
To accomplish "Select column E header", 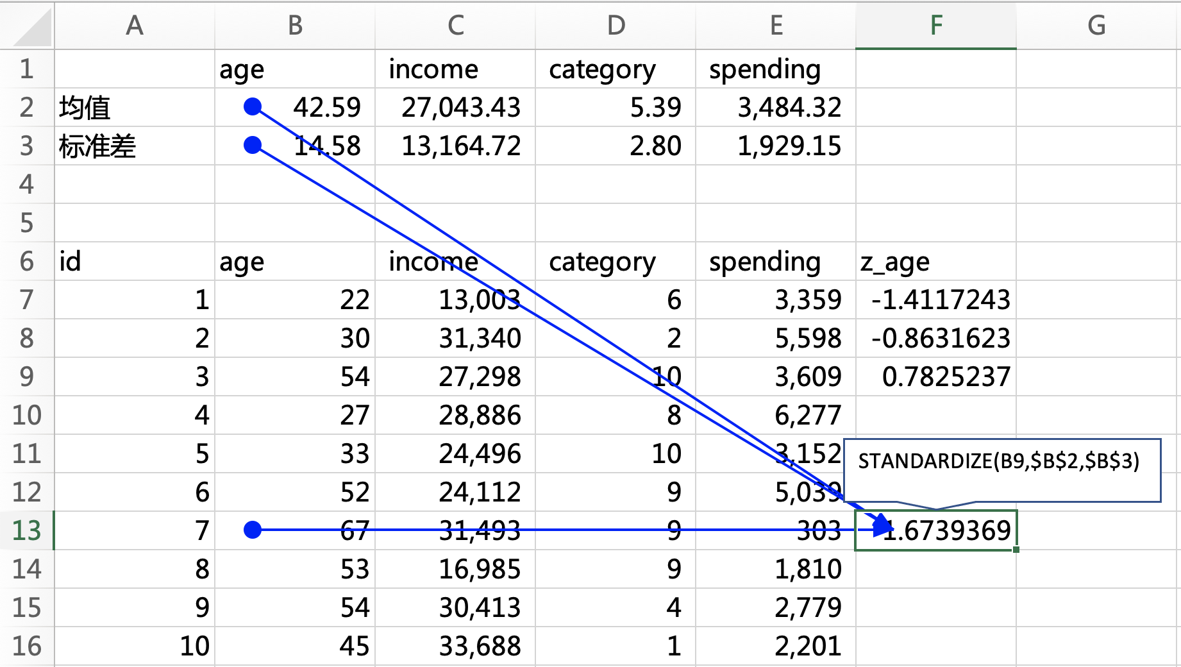I will click(776, 26).
